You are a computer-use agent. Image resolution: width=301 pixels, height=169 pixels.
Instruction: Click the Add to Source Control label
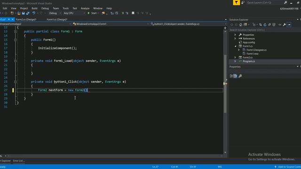290,167
